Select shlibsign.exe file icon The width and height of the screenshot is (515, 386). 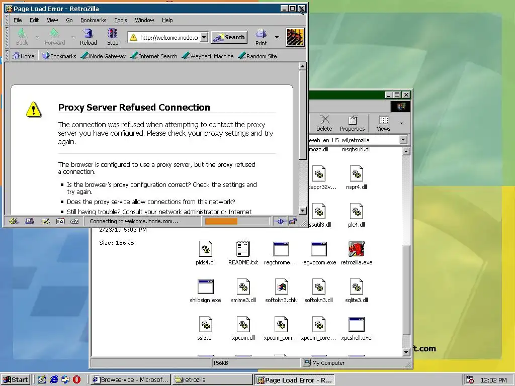point(206,286)
